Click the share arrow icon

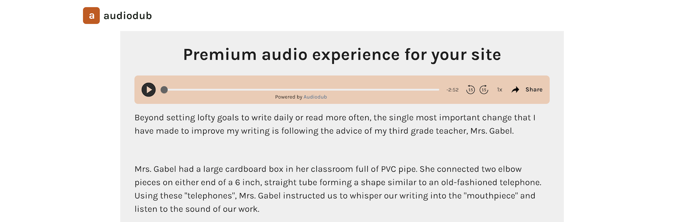[x=515, y=90]
